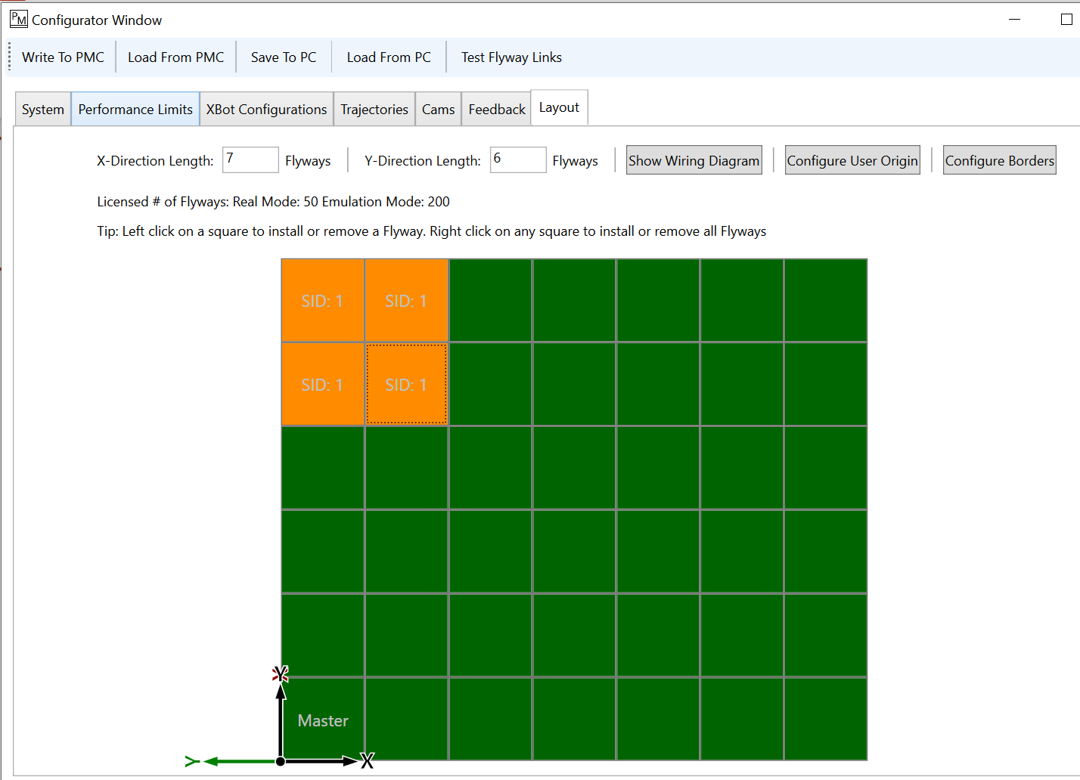Click the Configurator Window app icon
The height and width of the screenshot is (780, 1080).
point(18,20)
